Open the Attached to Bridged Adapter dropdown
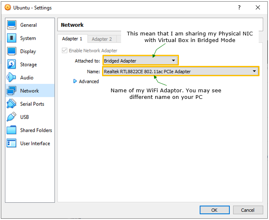269x220 pixels. [140, 61]
